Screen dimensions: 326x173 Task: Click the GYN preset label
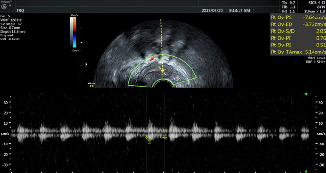[321, 7]
